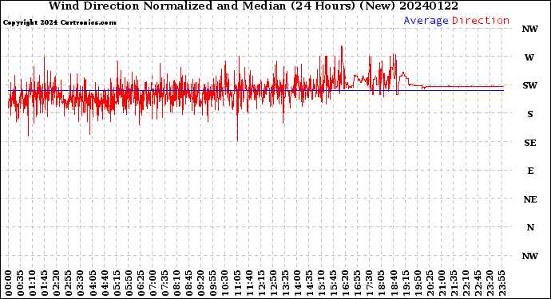
Task: Click the 12:50 time label
Action: (x=273, y=283)
